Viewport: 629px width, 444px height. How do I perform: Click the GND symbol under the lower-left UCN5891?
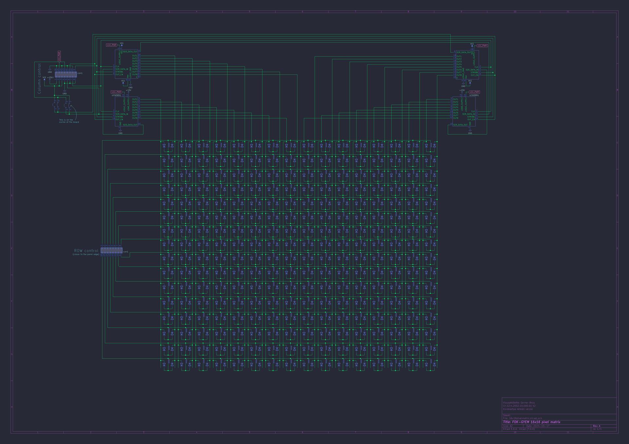coord(120,132)
